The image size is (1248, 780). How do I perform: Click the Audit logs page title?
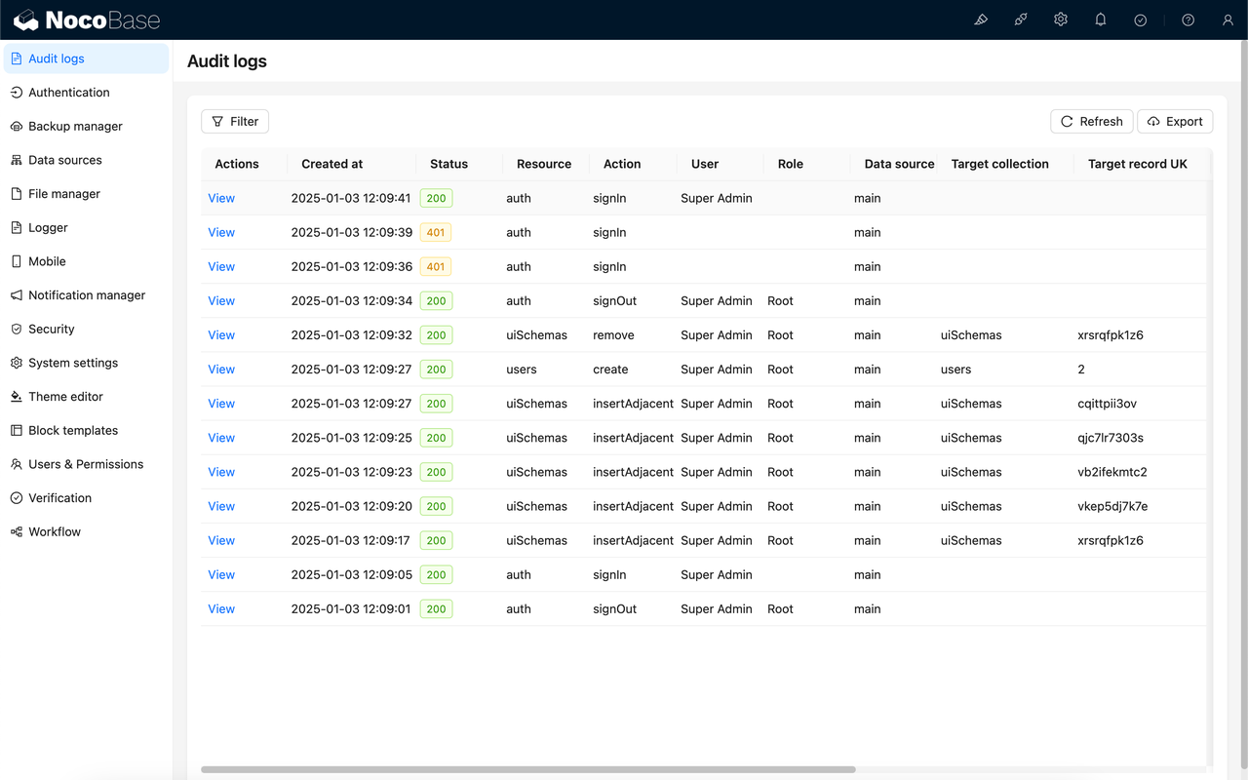pos(227,60)
